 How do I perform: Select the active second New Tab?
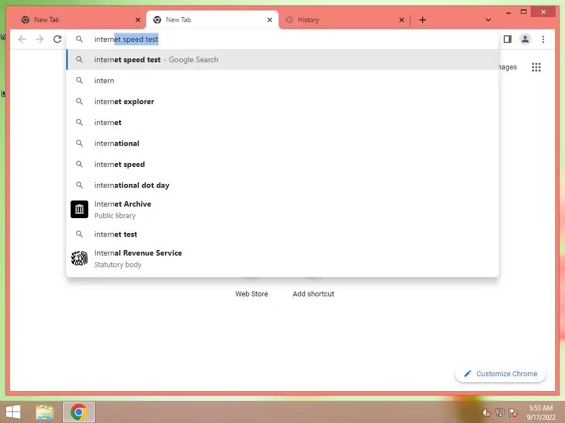(212, 20)
